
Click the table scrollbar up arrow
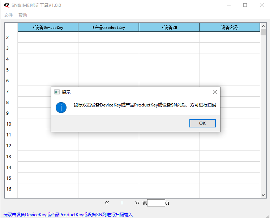263,26
